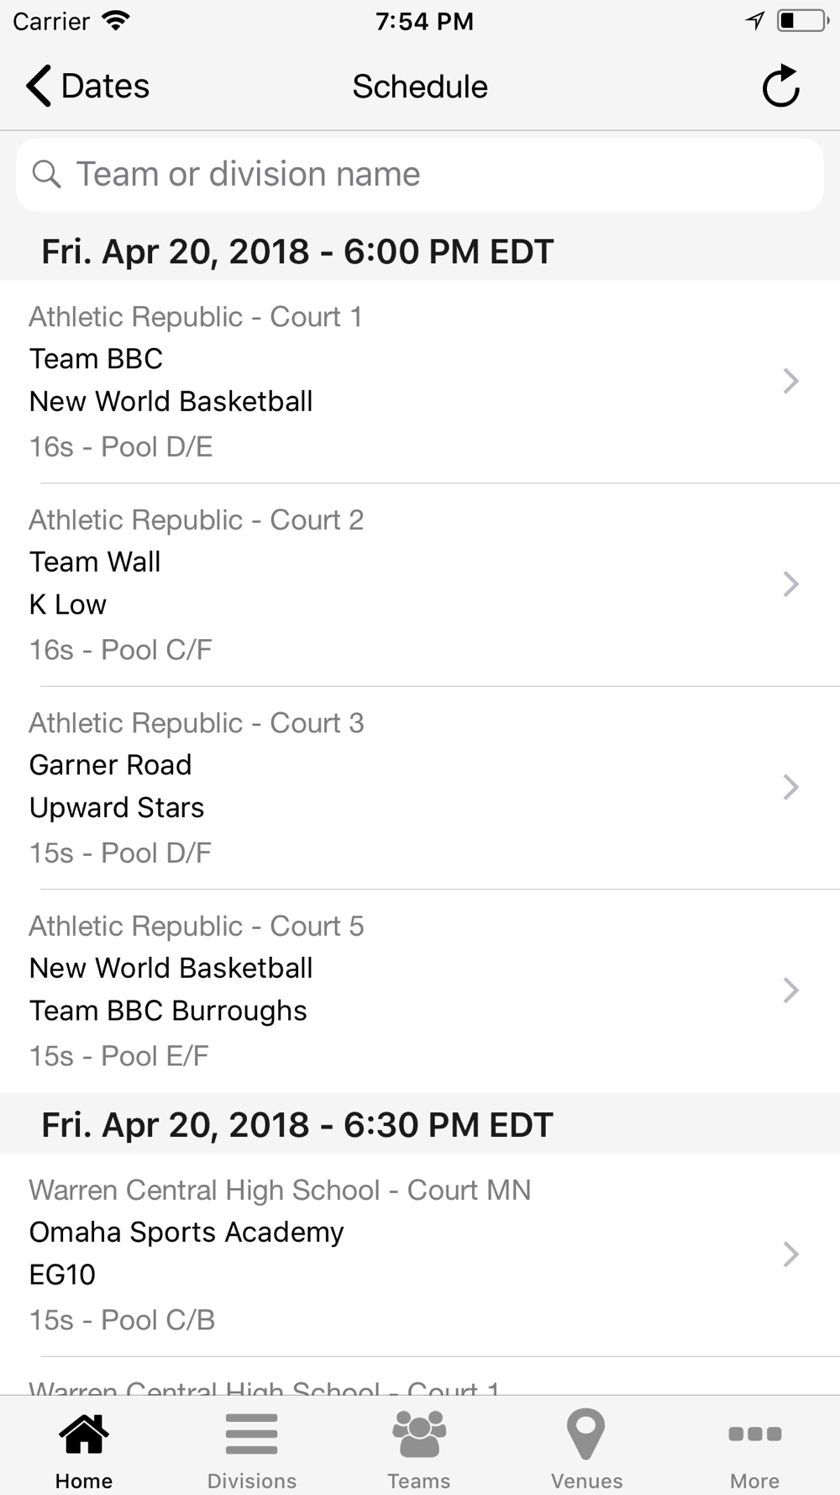Tap the battery status bar icon
The height and width of the screenshot is (1495, 840).
point(802,21)
